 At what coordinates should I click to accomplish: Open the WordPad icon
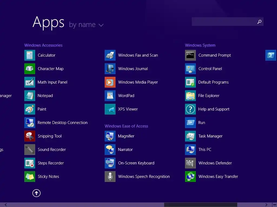point(110,96)
